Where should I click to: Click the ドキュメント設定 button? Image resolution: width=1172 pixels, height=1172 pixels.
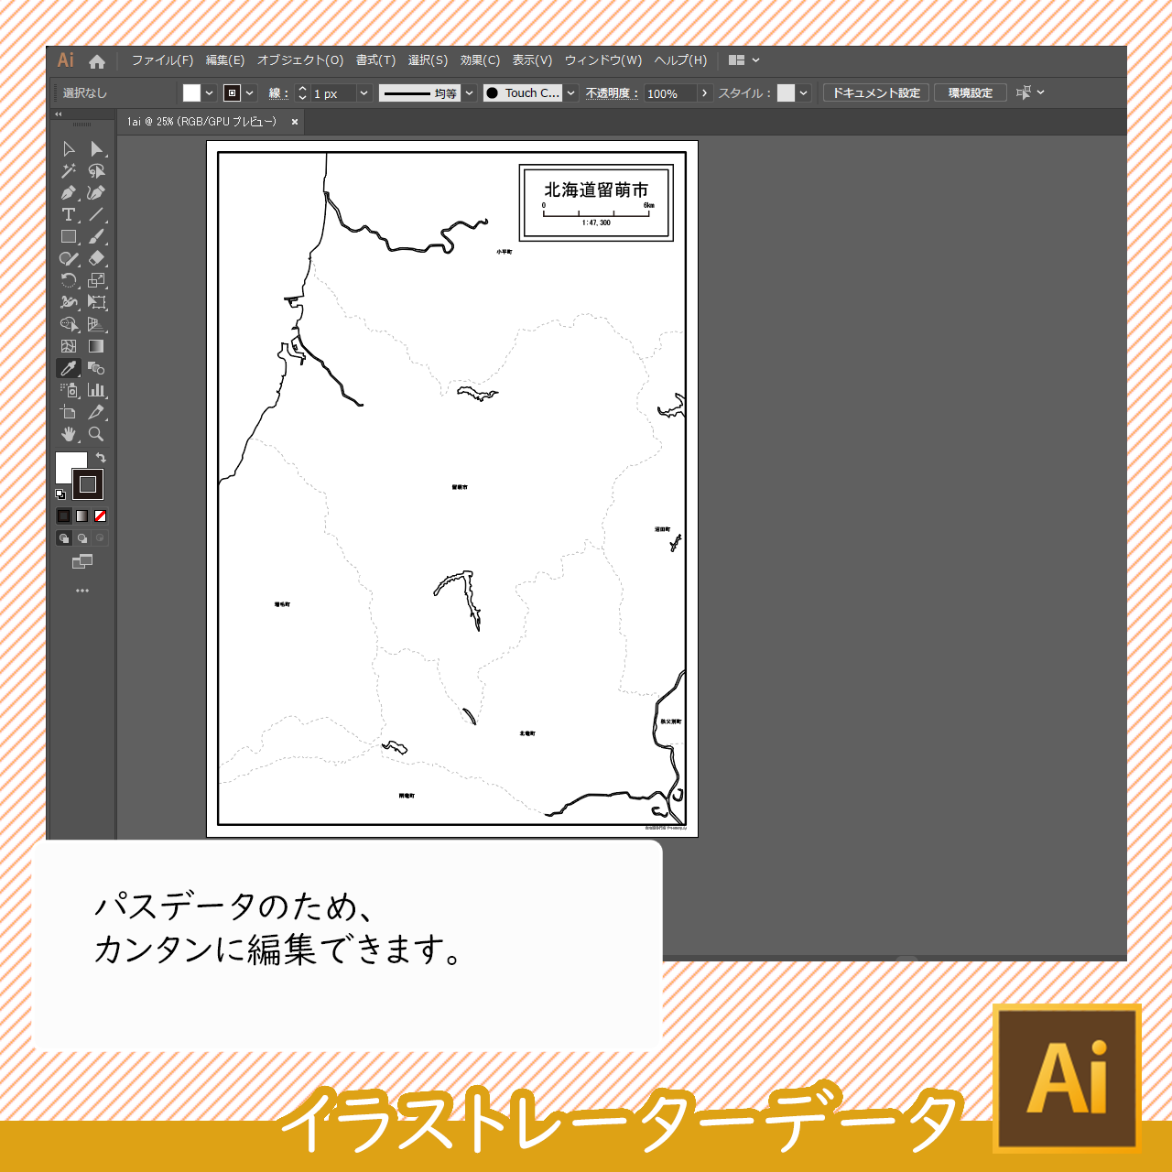click(x=876, y=92)
